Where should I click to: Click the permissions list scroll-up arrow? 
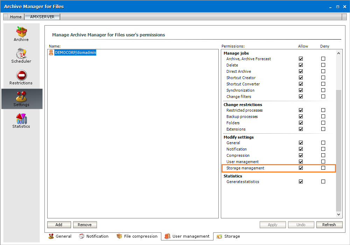(x=338, y=53)
